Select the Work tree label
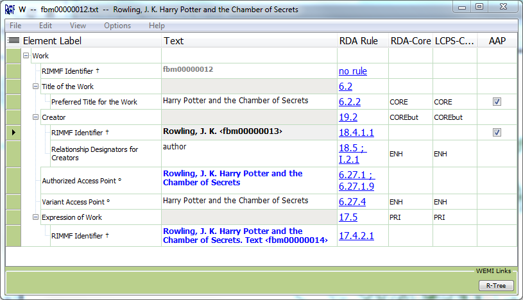This screenshot has width=523, height=300. click(40, 56)
